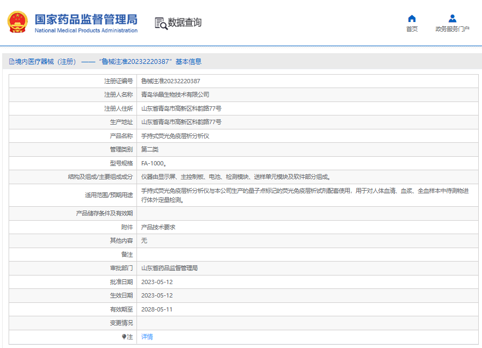Viewport: 482px width, 348px height.
Task: Click the 备注 row label
Action: tap(127, 255)
